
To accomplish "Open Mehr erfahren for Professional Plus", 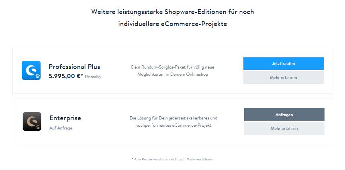I will point(284,77).
